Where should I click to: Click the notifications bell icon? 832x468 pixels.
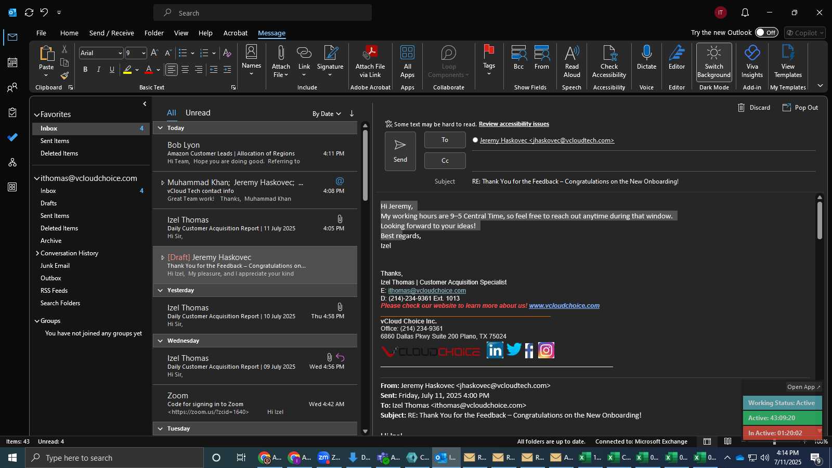pos(745,12)
